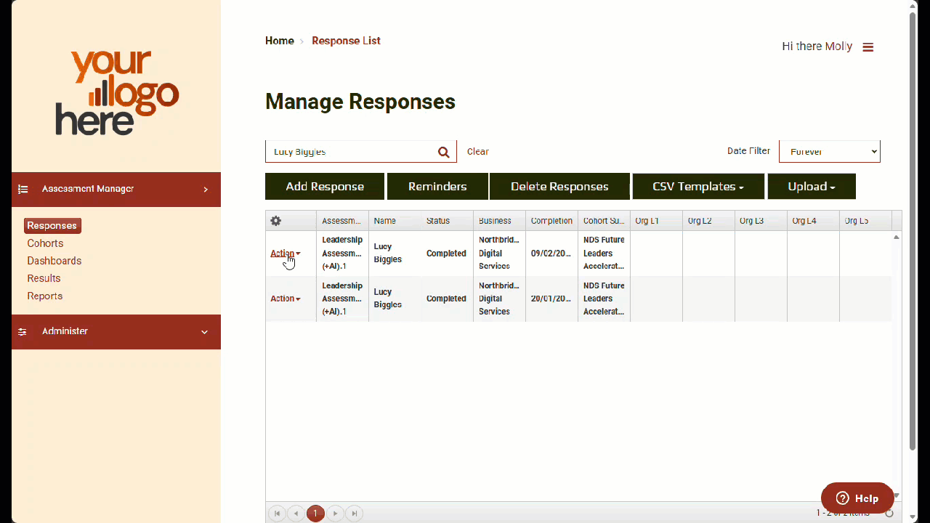Expand the Upload dropdown button

(811, 187)
